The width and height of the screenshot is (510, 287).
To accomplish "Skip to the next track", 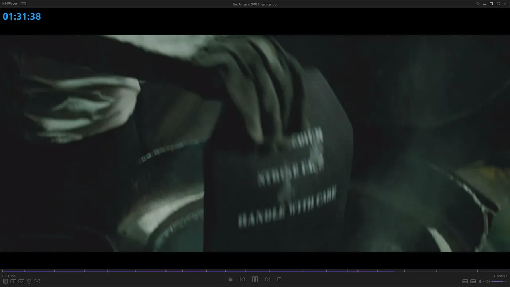I will 268,279.
